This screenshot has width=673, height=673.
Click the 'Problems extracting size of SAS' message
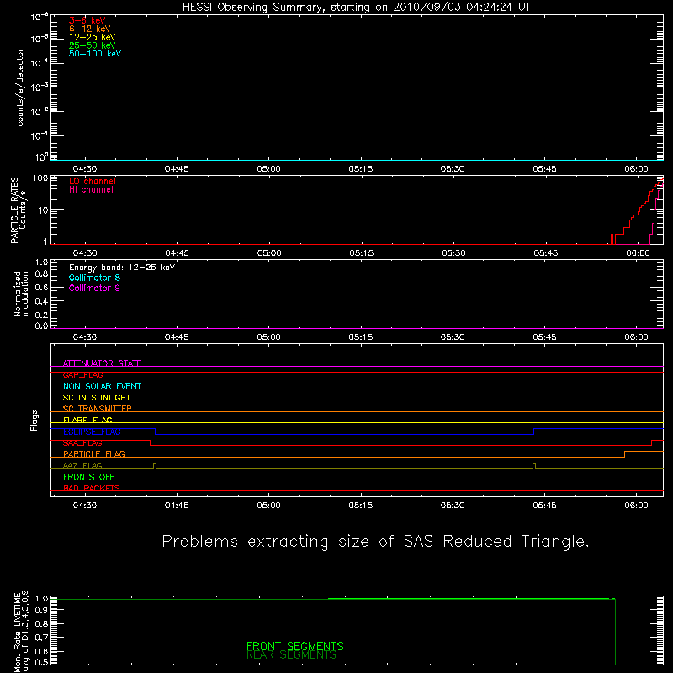[375, 542]
